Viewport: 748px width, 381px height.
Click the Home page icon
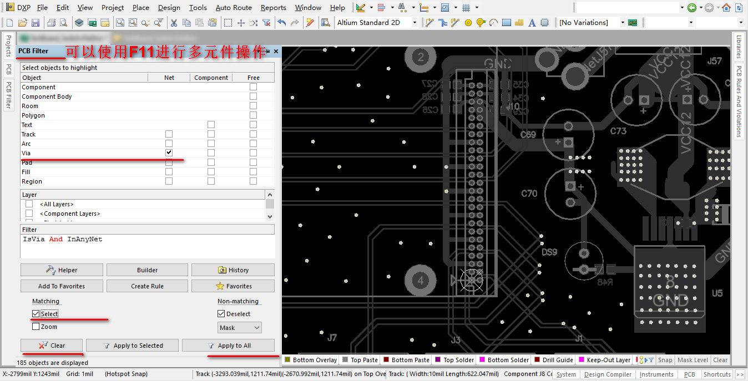pos(726,8)
